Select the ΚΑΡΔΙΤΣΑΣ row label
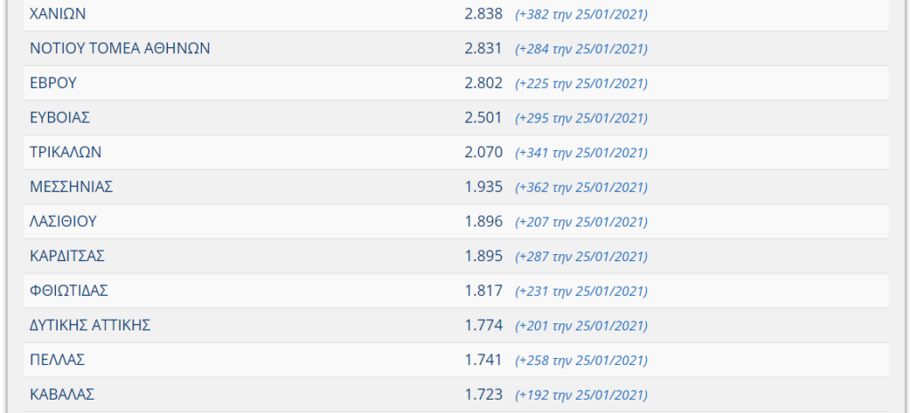Viewport: 910px width, 413px height. click(68, 257)
